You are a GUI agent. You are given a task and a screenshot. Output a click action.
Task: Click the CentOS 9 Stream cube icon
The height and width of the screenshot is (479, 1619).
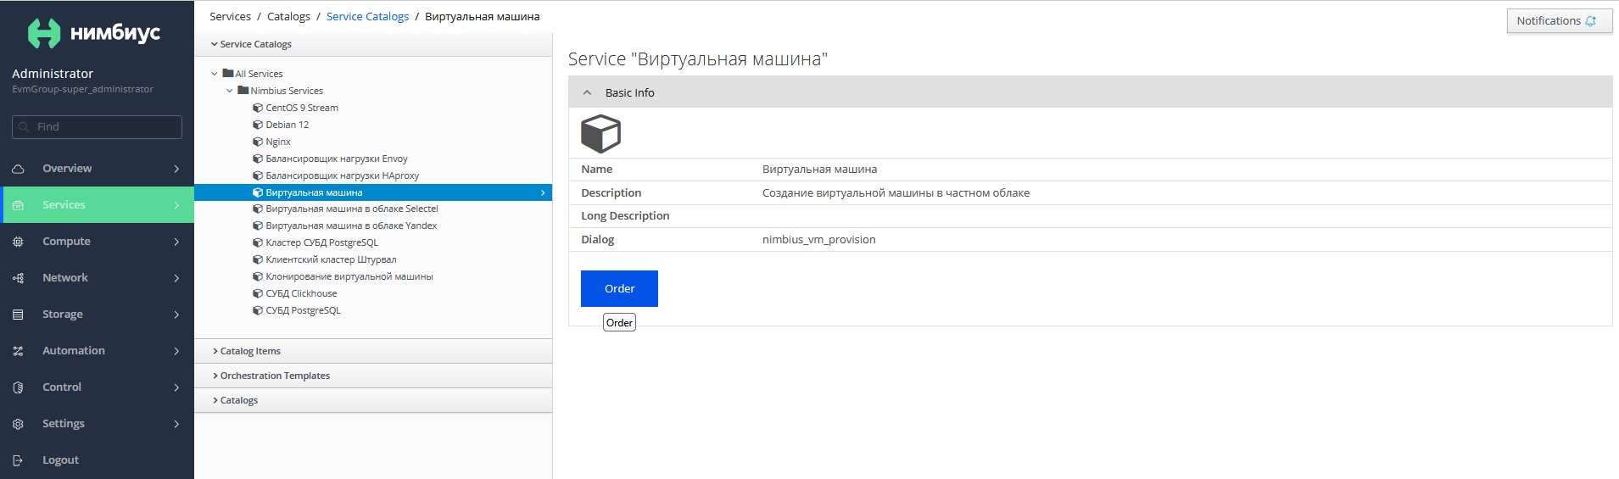pos(258,108)
